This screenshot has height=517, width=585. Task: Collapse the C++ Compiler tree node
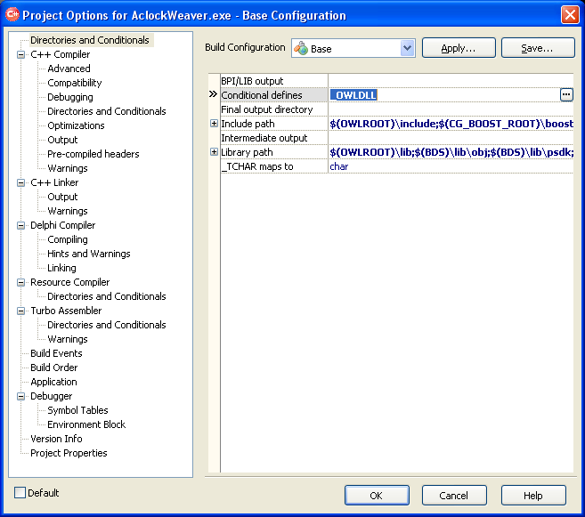click(x=20, y=55)
